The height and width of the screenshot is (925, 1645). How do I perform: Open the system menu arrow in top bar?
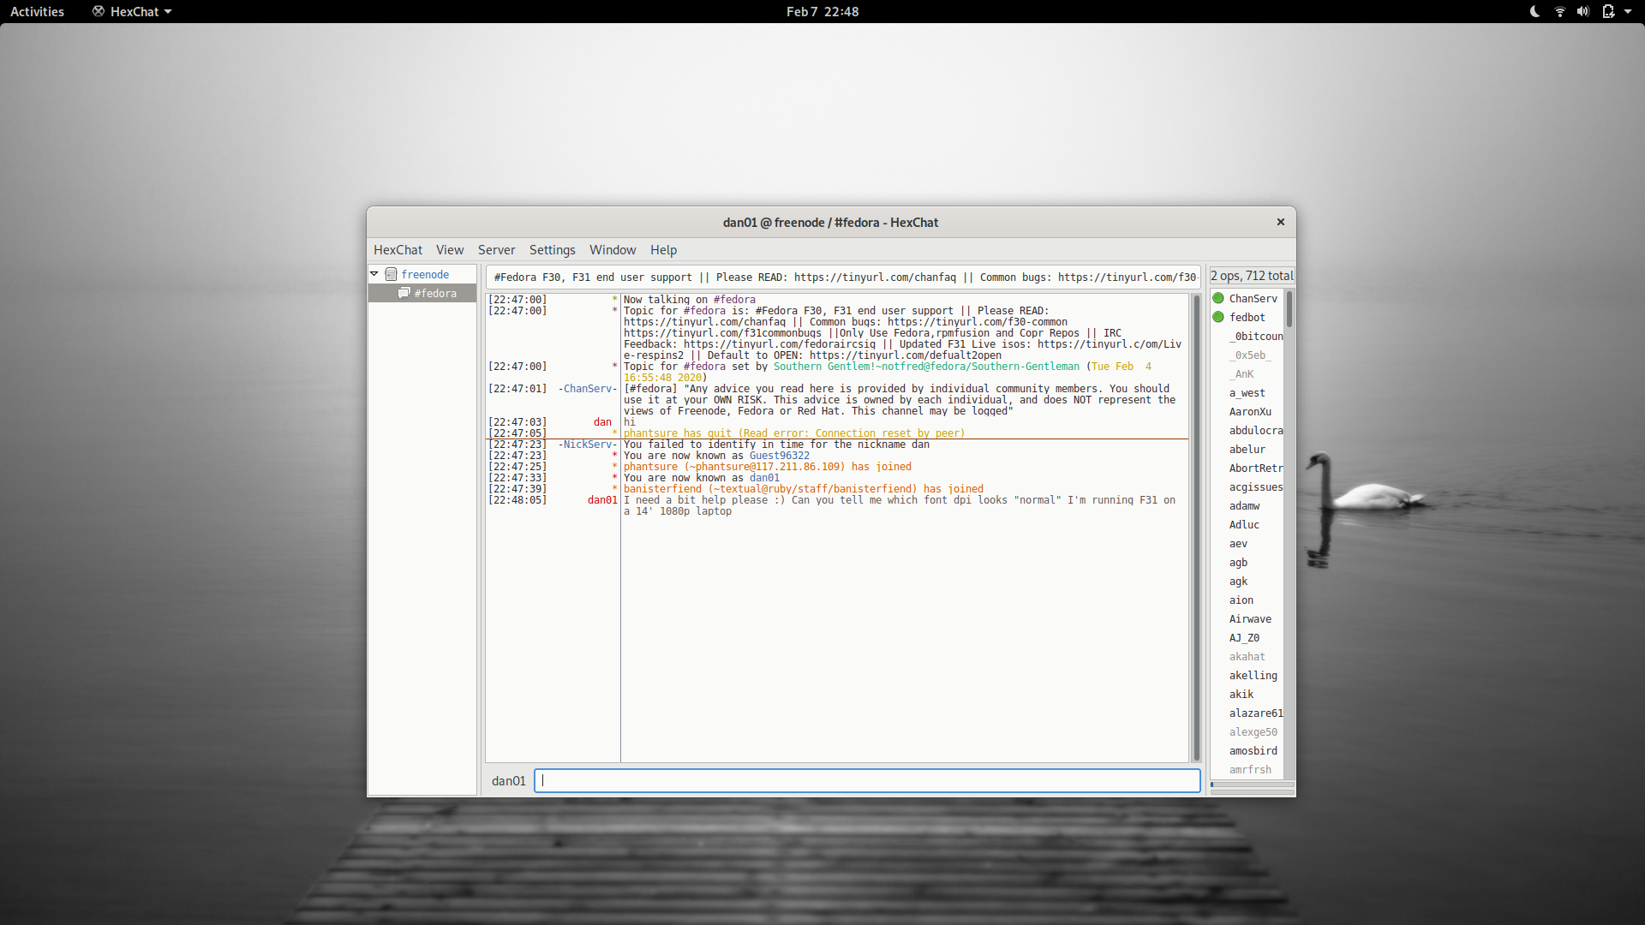click(1628, 11)
